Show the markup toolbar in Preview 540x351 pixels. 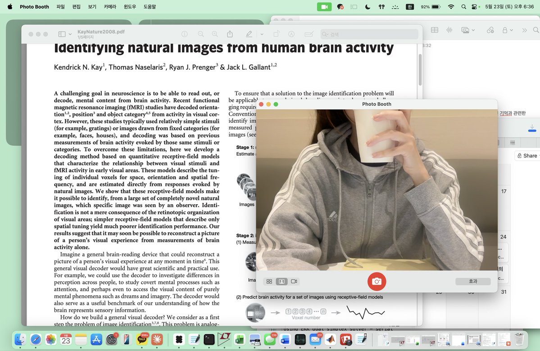click(291, 34)
